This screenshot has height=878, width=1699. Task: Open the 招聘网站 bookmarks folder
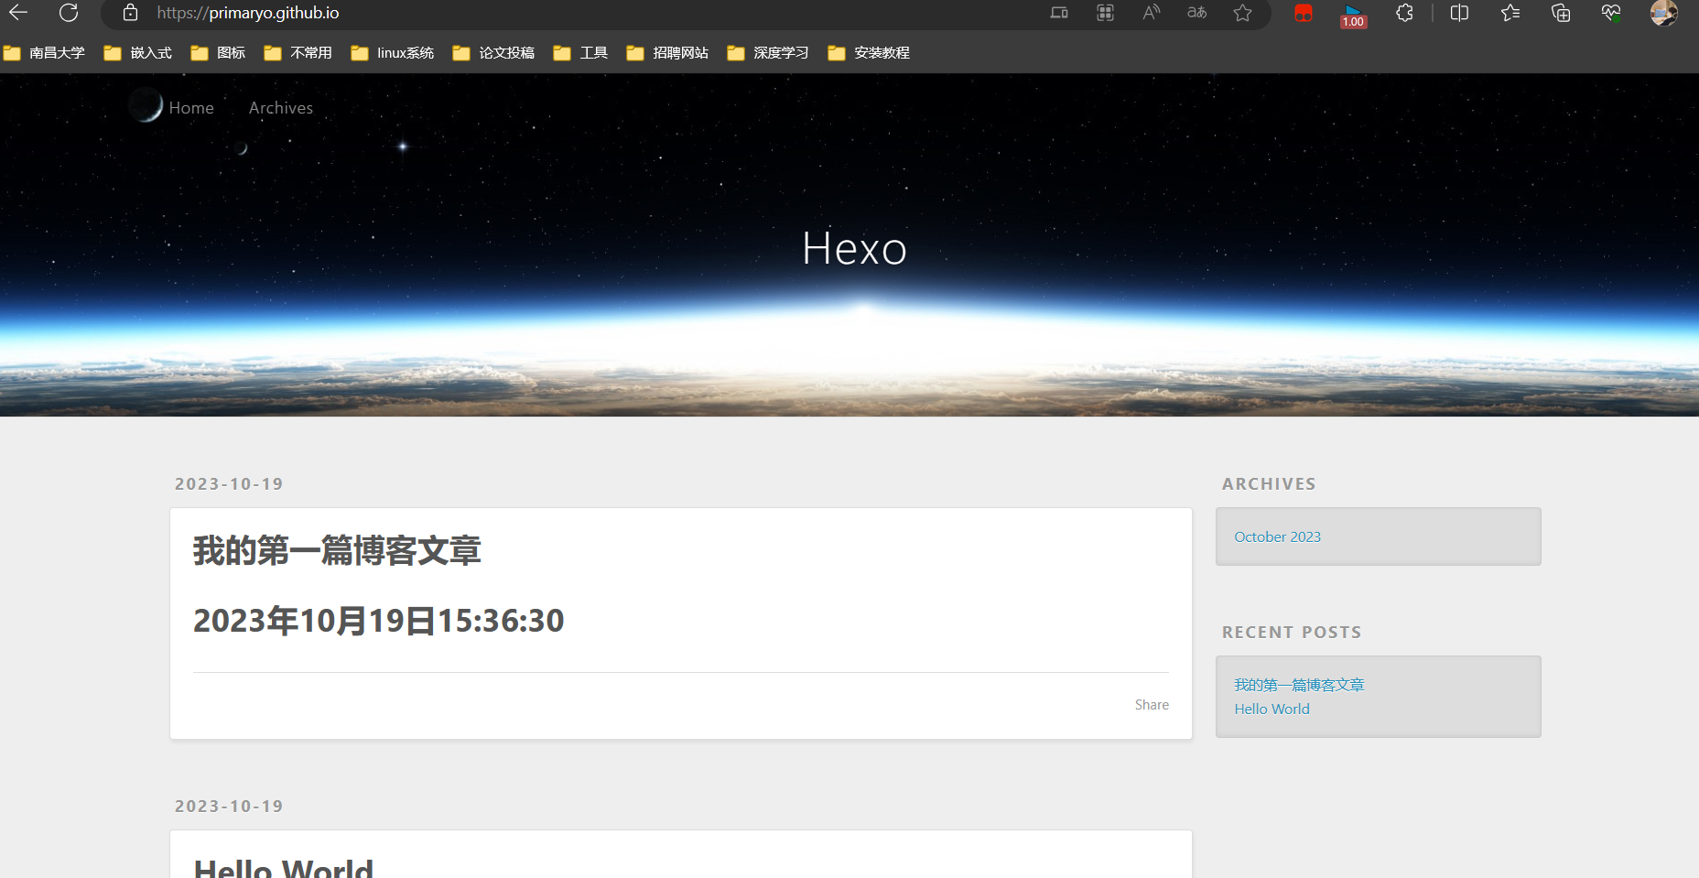pos(667,53)
